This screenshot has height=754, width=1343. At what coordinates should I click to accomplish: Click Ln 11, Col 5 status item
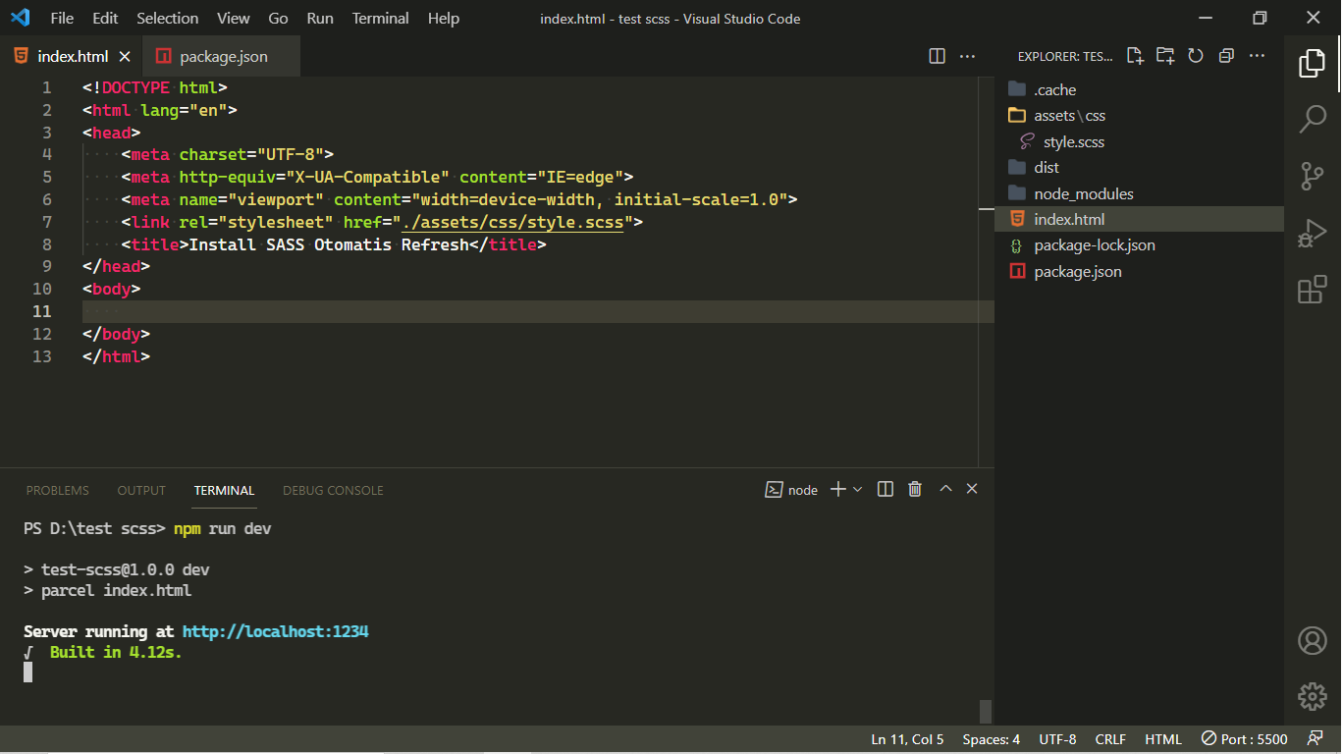pyautogui.click(x=907, y=739)
